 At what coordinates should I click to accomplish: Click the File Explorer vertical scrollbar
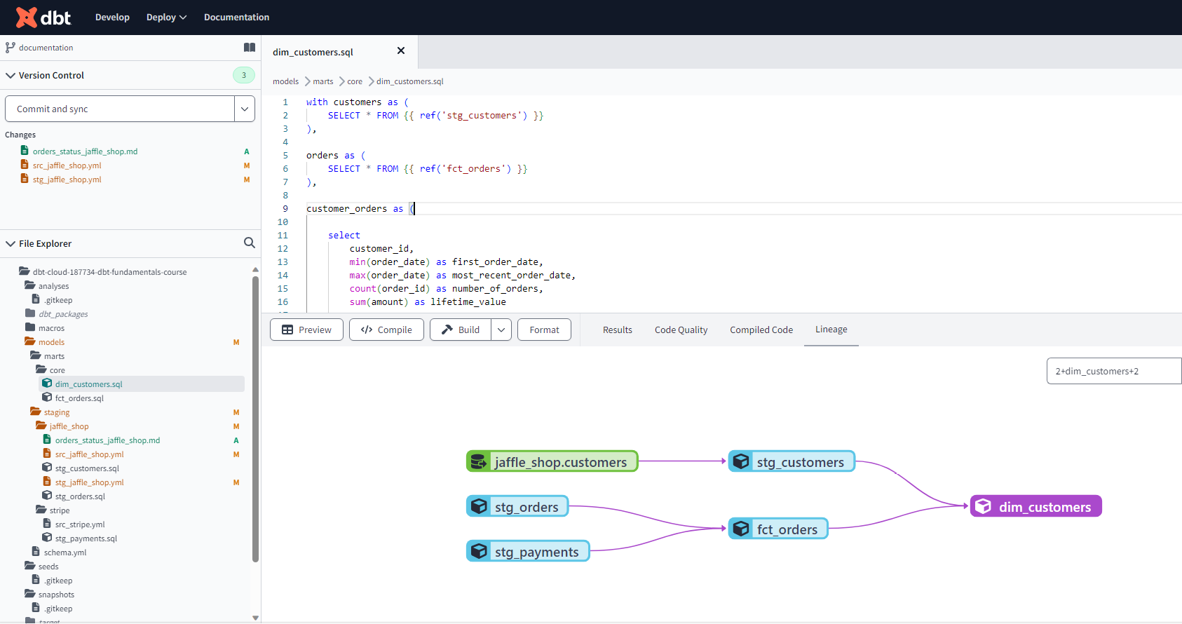click(x=255, y=419)
